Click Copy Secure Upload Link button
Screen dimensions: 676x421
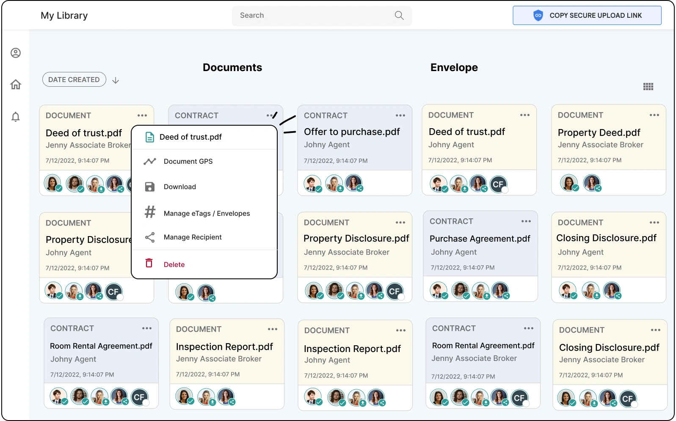(587, 16)
